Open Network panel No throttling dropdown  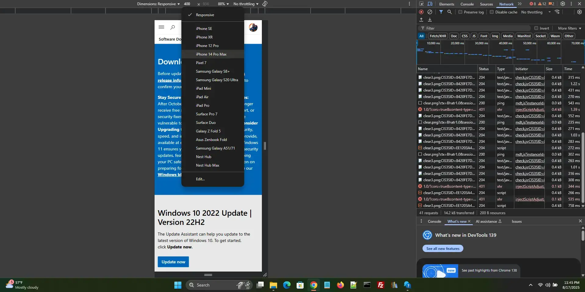point(536,12)
